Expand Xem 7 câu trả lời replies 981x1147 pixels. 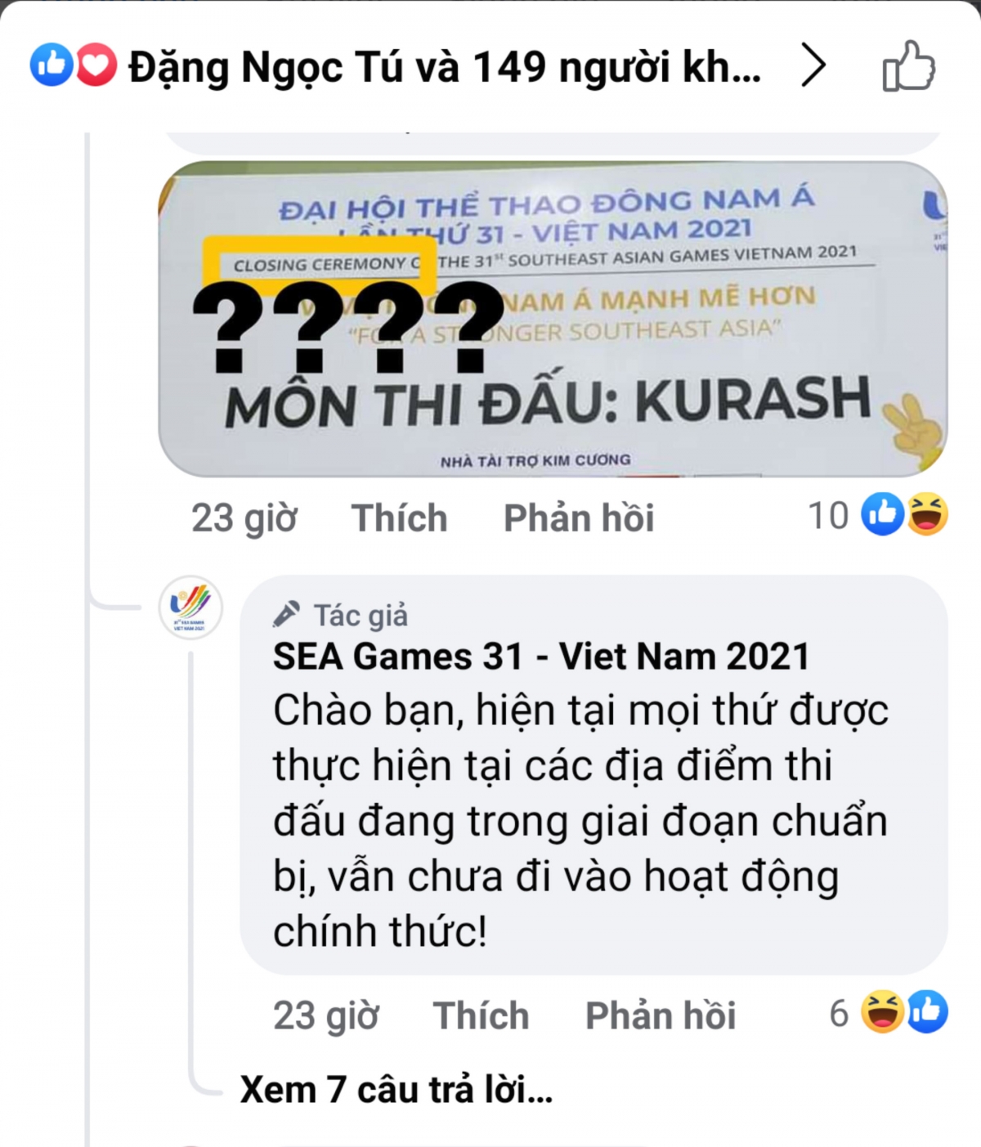[x=396, y=1090]
